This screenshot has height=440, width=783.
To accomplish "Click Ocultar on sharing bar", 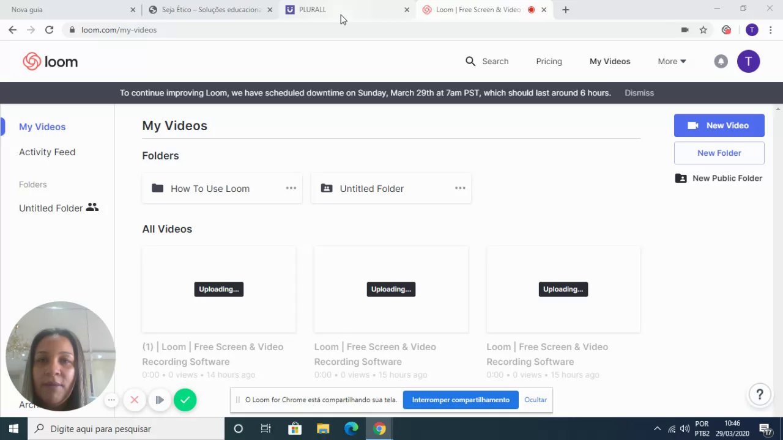I will pyautogui.click(x=535, y=400).
